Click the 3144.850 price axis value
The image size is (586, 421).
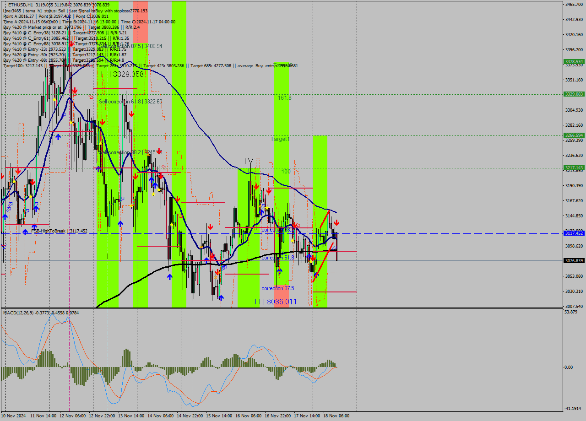(574, 216)
